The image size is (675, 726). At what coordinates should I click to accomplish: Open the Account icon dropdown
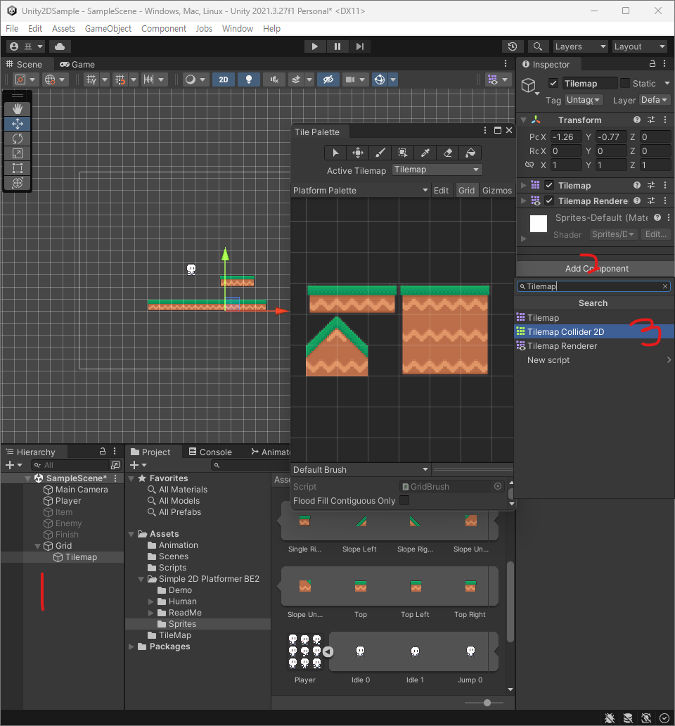click(27, 46)
